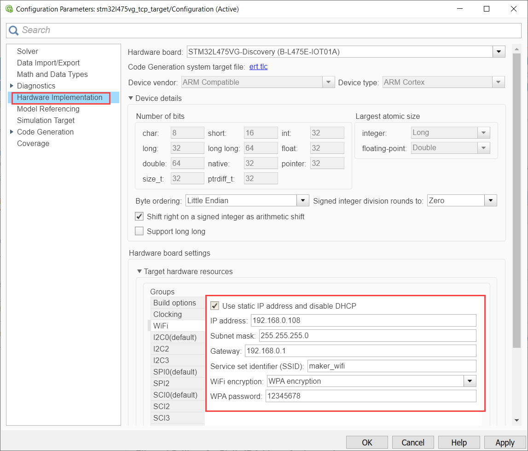Screen dimensions: 528x451
Task: Expand the Diagnostics tree node
Action: click(12, 86)
